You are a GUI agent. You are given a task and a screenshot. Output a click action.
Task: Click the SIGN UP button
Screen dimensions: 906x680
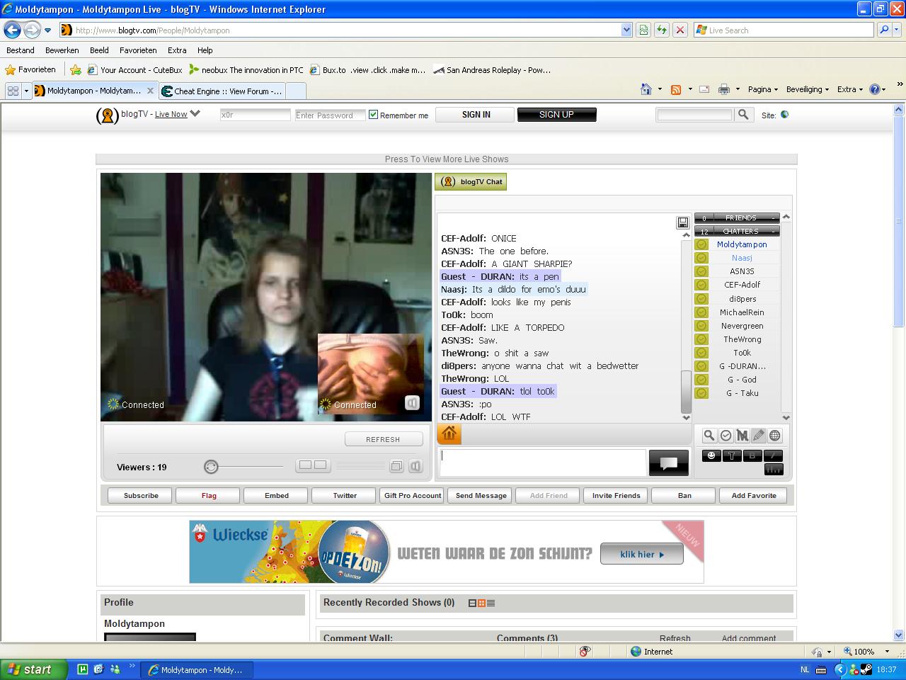pos(556,115)
